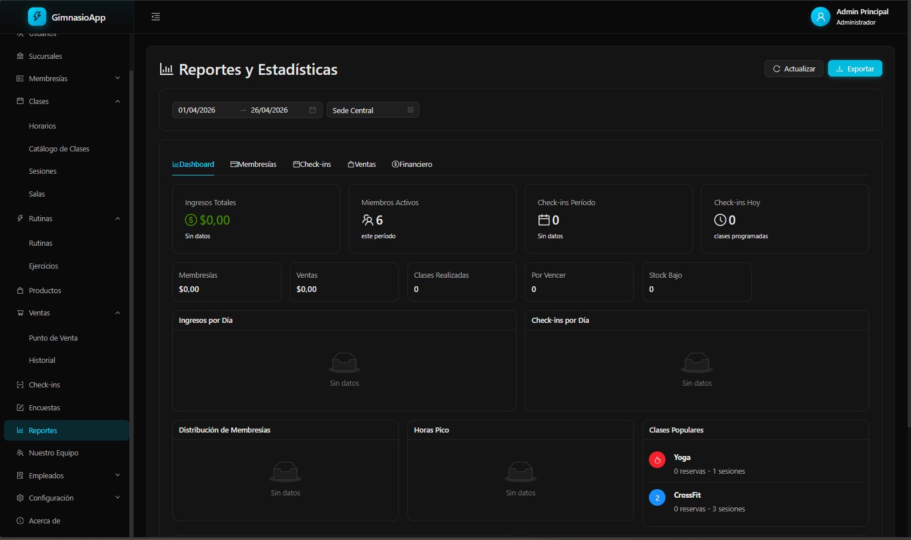
Task: Open the Sede Central branch dropdown
Action: click(x=373, y=110)
